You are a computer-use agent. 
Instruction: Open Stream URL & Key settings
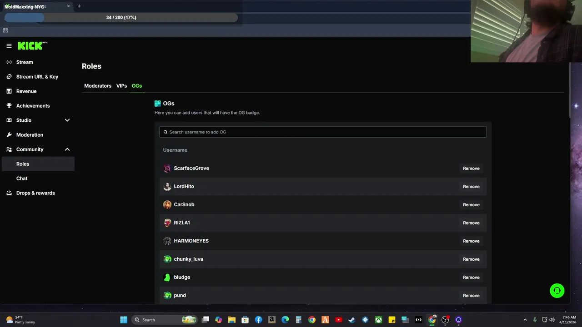pos(38,77)
